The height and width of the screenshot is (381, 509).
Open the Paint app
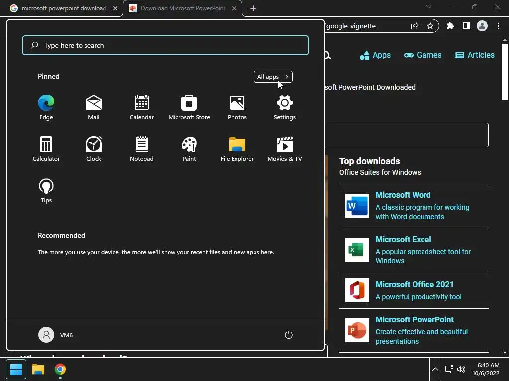189,149
